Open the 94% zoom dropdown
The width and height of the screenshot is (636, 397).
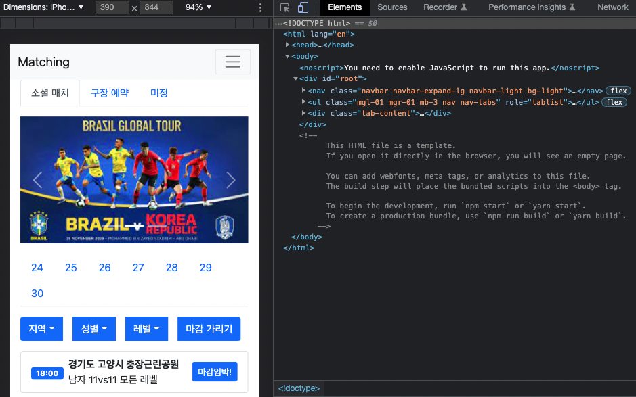click(198, 7)
